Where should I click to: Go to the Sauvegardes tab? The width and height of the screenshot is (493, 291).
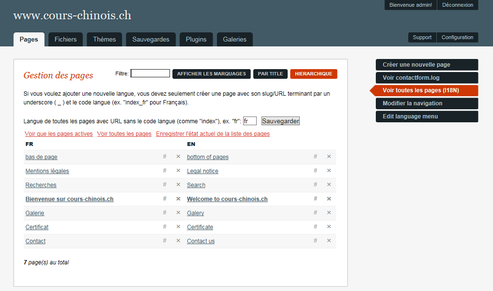[x=151, y=39]
